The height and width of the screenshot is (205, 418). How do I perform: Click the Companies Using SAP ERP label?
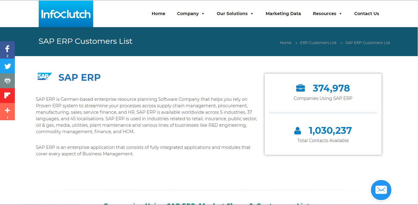tap(323, 98)
